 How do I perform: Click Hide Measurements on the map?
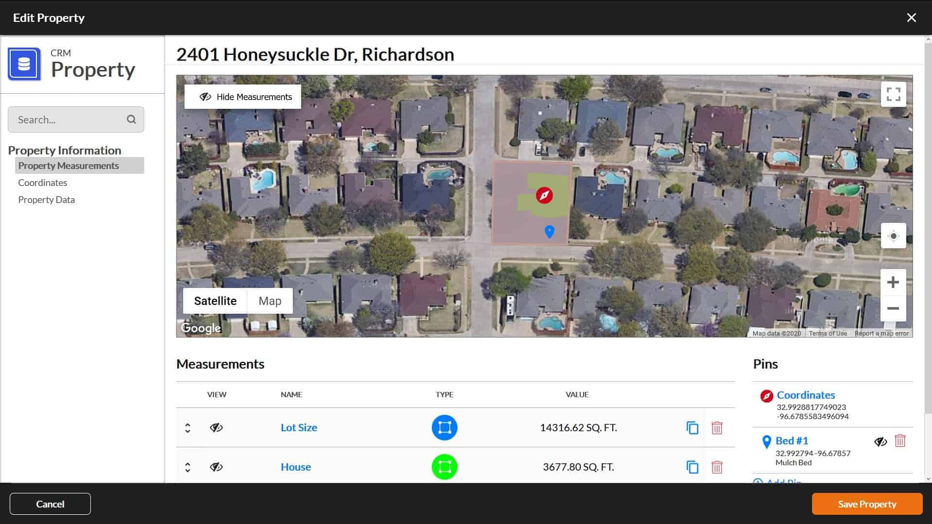[243, 97]
